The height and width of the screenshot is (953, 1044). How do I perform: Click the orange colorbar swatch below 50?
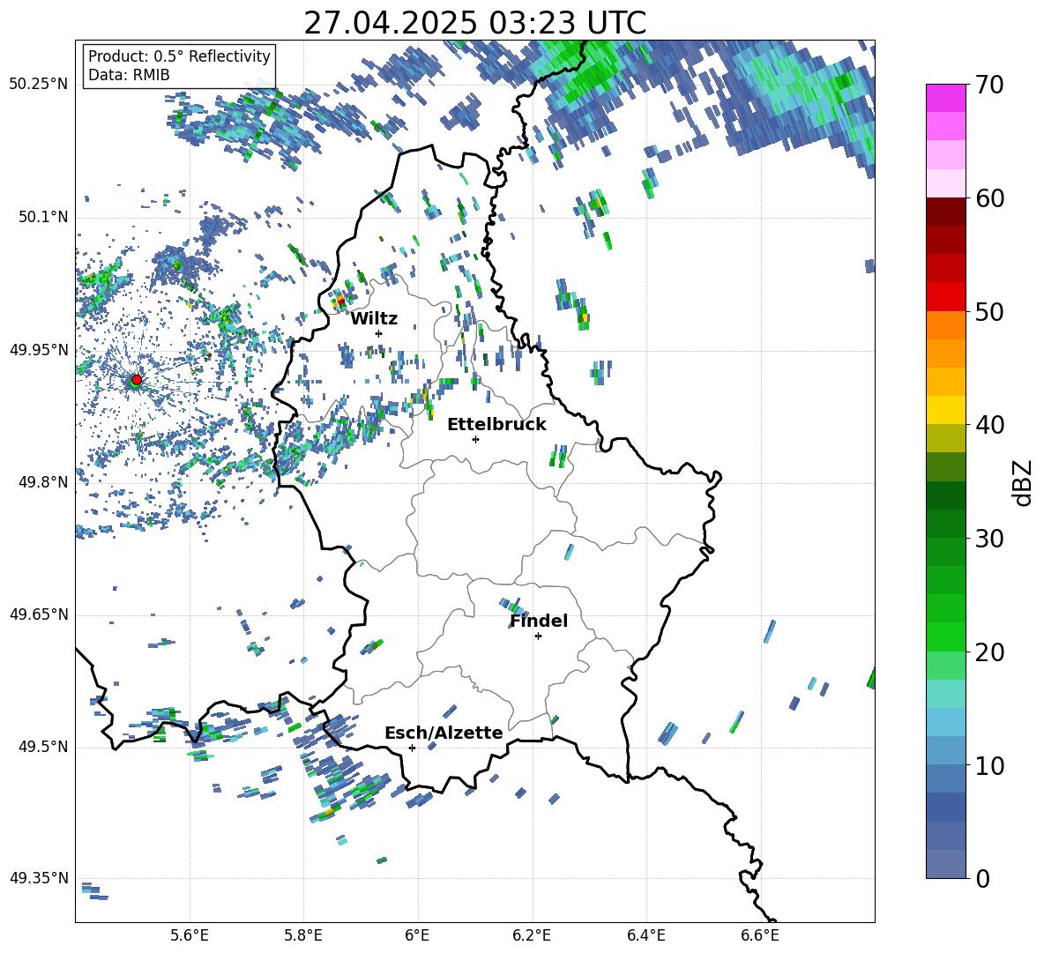click(x=945, y=325)
